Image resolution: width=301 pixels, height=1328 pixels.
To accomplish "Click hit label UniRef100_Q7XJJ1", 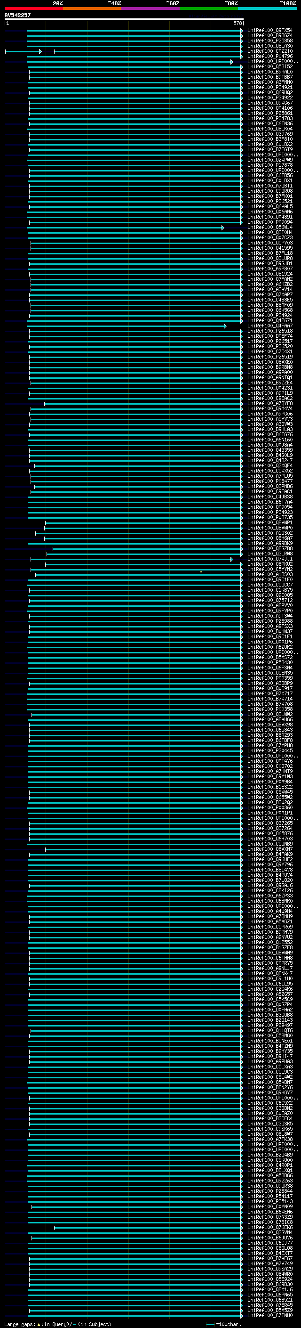I will [269, 559].
